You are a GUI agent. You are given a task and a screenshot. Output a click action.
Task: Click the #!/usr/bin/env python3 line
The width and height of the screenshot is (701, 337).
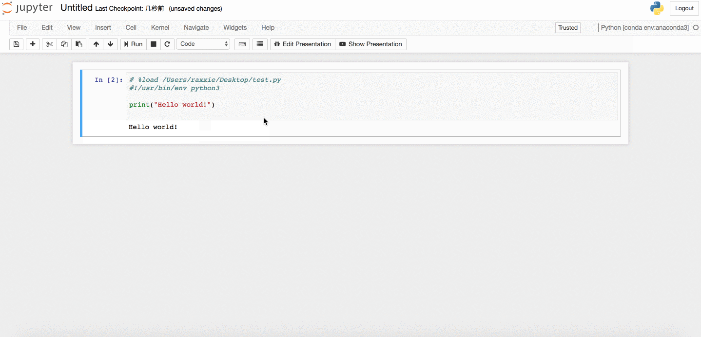[x=175, y=88]
